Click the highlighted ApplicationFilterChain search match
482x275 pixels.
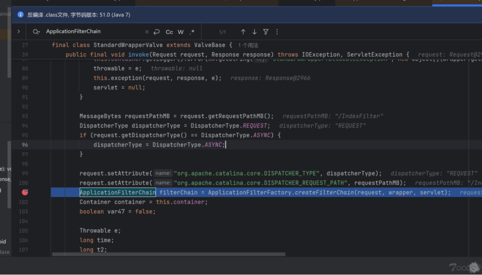coord(118,193)
